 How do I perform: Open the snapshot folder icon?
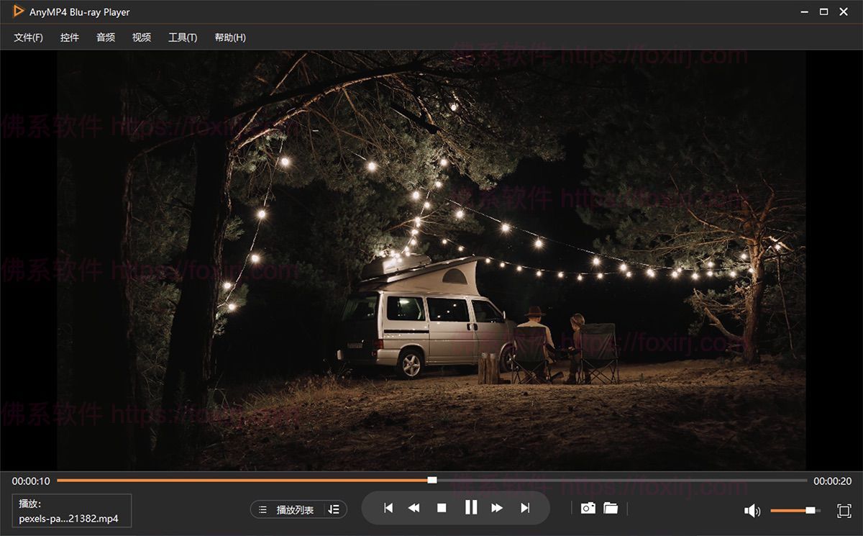(611, 508)
